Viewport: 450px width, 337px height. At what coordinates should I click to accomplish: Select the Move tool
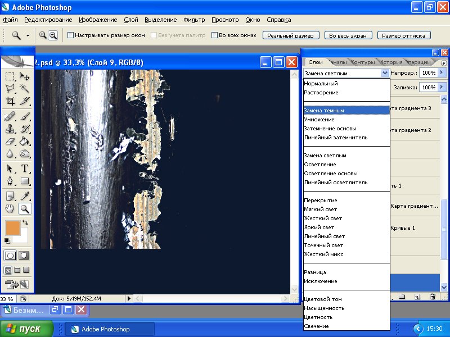pyautogui.click(x=25, y=76)
